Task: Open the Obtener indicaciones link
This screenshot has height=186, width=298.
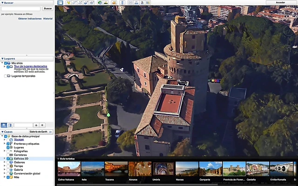Action: (x=30, y=19)
